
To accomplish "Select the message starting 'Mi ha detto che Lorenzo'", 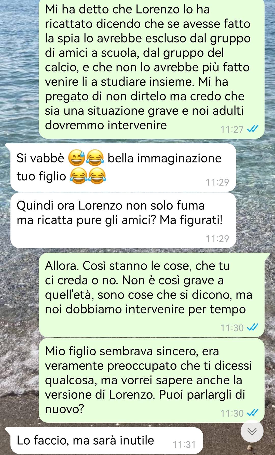I will point(152,69).
